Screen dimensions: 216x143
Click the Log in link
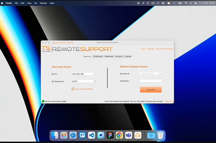click(x=143, y=49)
